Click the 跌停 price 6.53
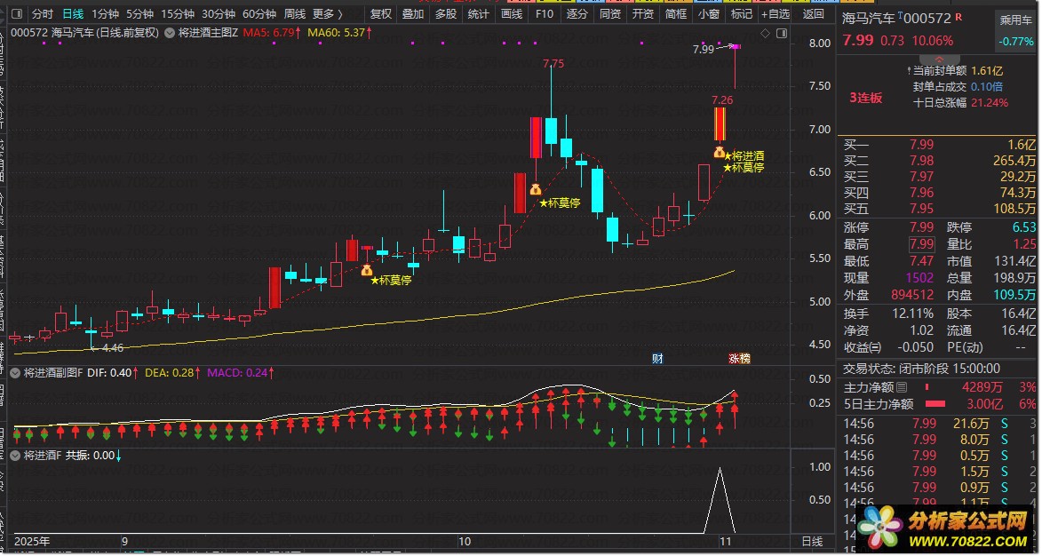The height and width of the screenshot is (556, 1042). (1024, 227)
